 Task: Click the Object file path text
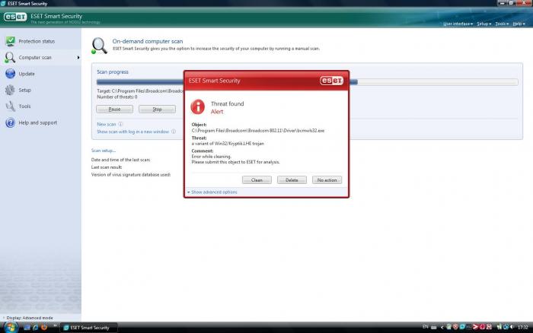258,130
